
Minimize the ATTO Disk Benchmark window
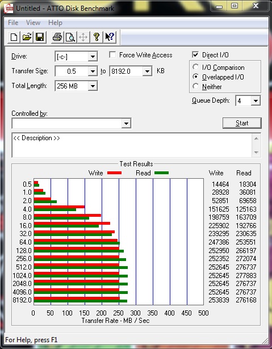tap(219, 6)
